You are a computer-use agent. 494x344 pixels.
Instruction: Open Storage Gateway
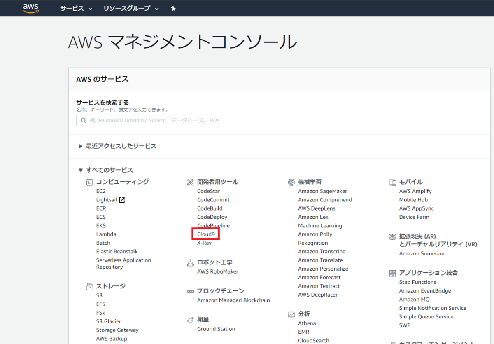(117, 330)
